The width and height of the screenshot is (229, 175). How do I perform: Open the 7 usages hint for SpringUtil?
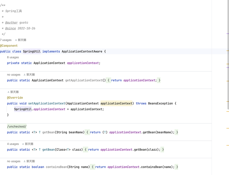coord(6,40)
